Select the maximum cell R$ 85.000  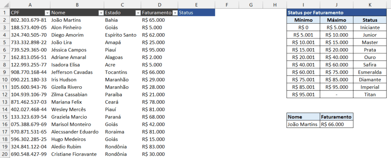(337, 80)
